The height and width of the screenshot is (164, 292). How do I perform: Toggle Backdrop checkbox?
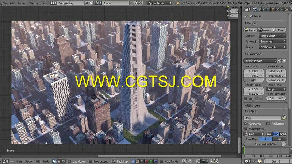pos(114,161)
